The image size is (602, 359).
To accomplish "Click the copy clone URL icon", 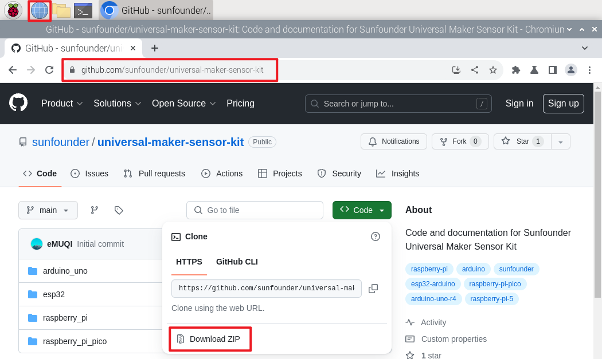I will (373, 289).
